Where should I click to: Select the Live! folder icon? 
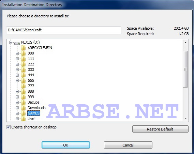click(24, 119)
